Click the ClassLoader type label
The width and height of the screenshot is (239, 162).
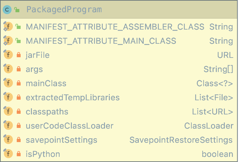point(209,126)
